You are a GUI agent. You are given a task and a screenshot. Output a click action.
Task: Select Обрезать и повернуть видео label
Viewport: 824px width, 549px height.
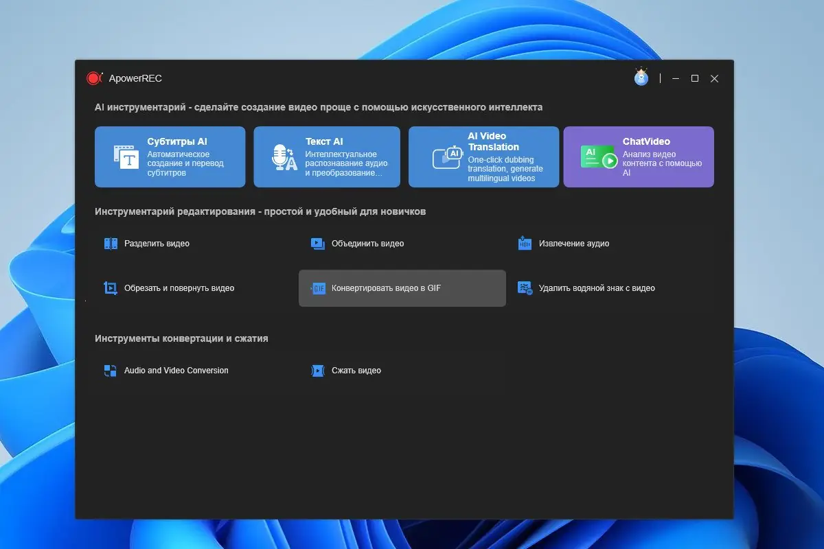(x=179, y=288)
